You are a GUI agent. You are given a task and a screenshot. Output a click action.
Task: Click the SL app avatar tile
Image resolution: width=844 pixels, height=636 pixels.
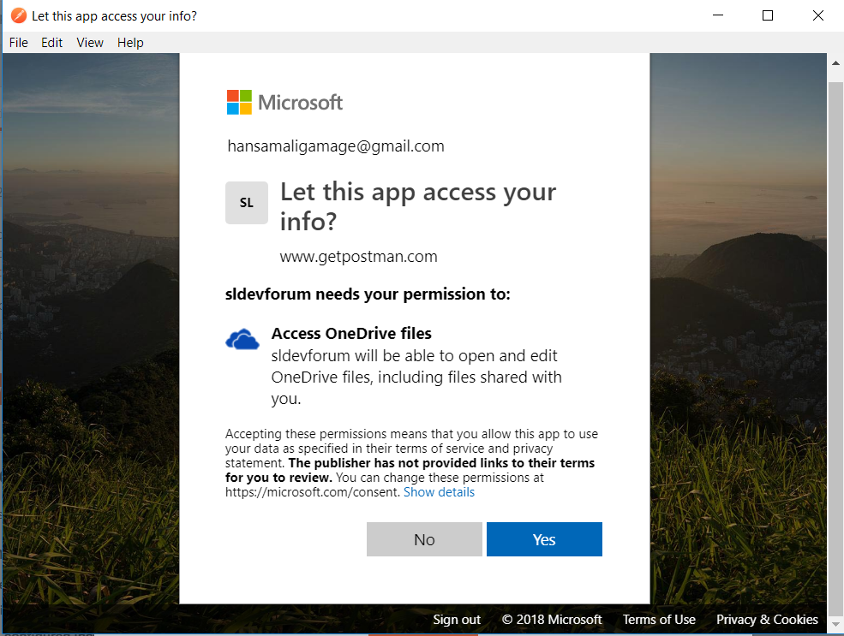[x=247, y=203]
